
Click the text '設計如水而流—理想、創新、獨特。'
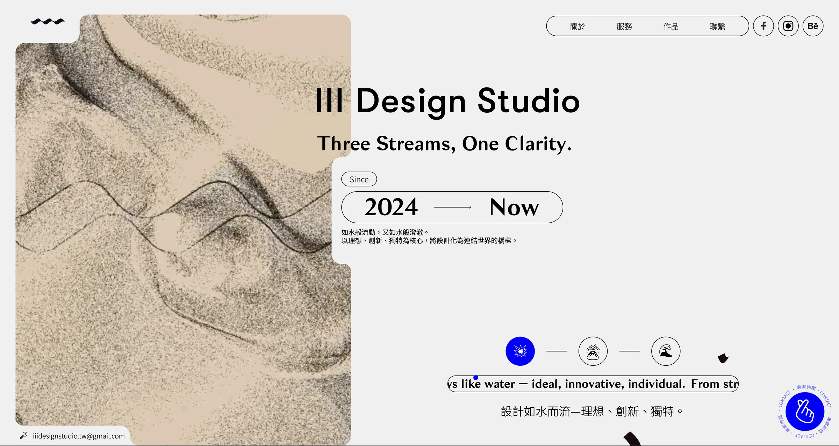[592, 411]
